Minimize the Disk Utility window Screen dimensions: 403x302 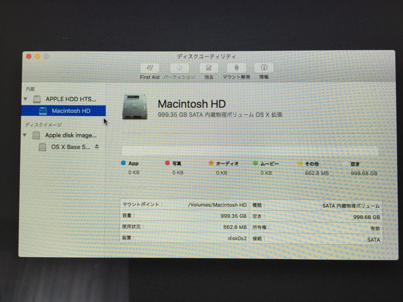click(38, 56)
